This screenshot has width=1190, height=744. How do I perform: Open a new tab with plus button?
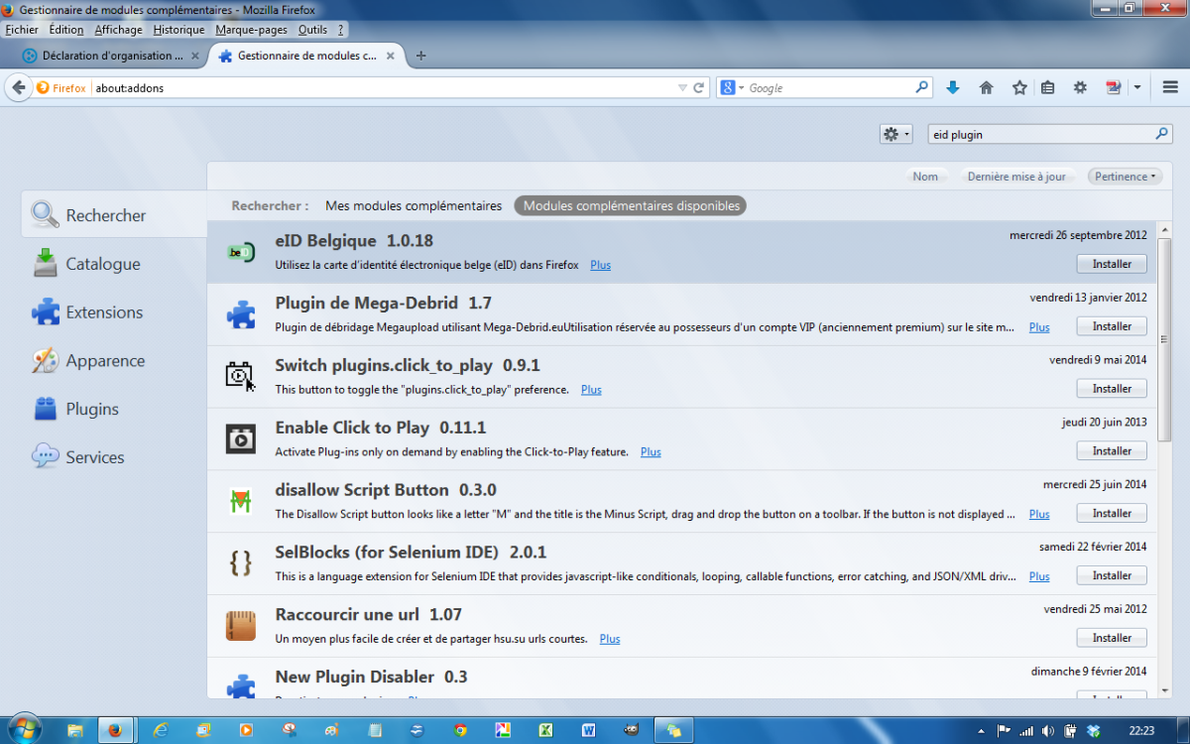(x=420, y=56)
